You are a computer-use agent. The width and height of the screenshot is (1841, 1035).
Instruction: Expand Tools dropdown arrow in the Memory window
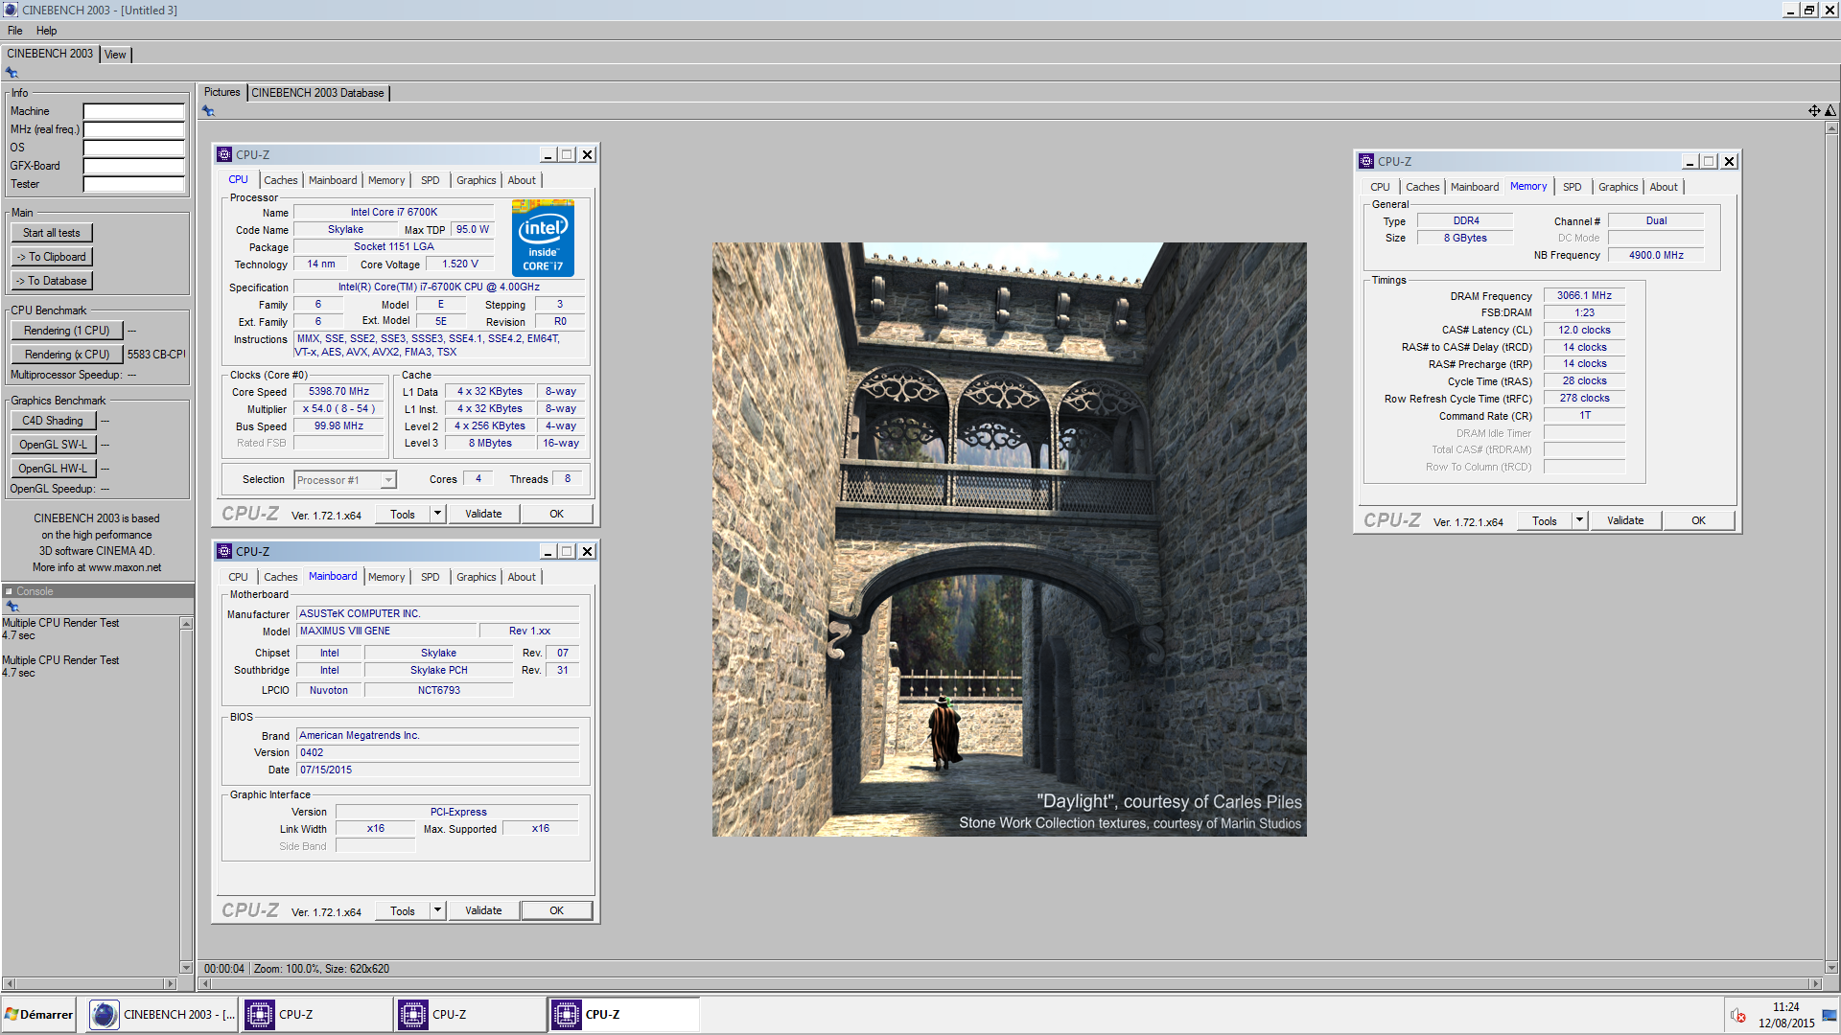1579,520
